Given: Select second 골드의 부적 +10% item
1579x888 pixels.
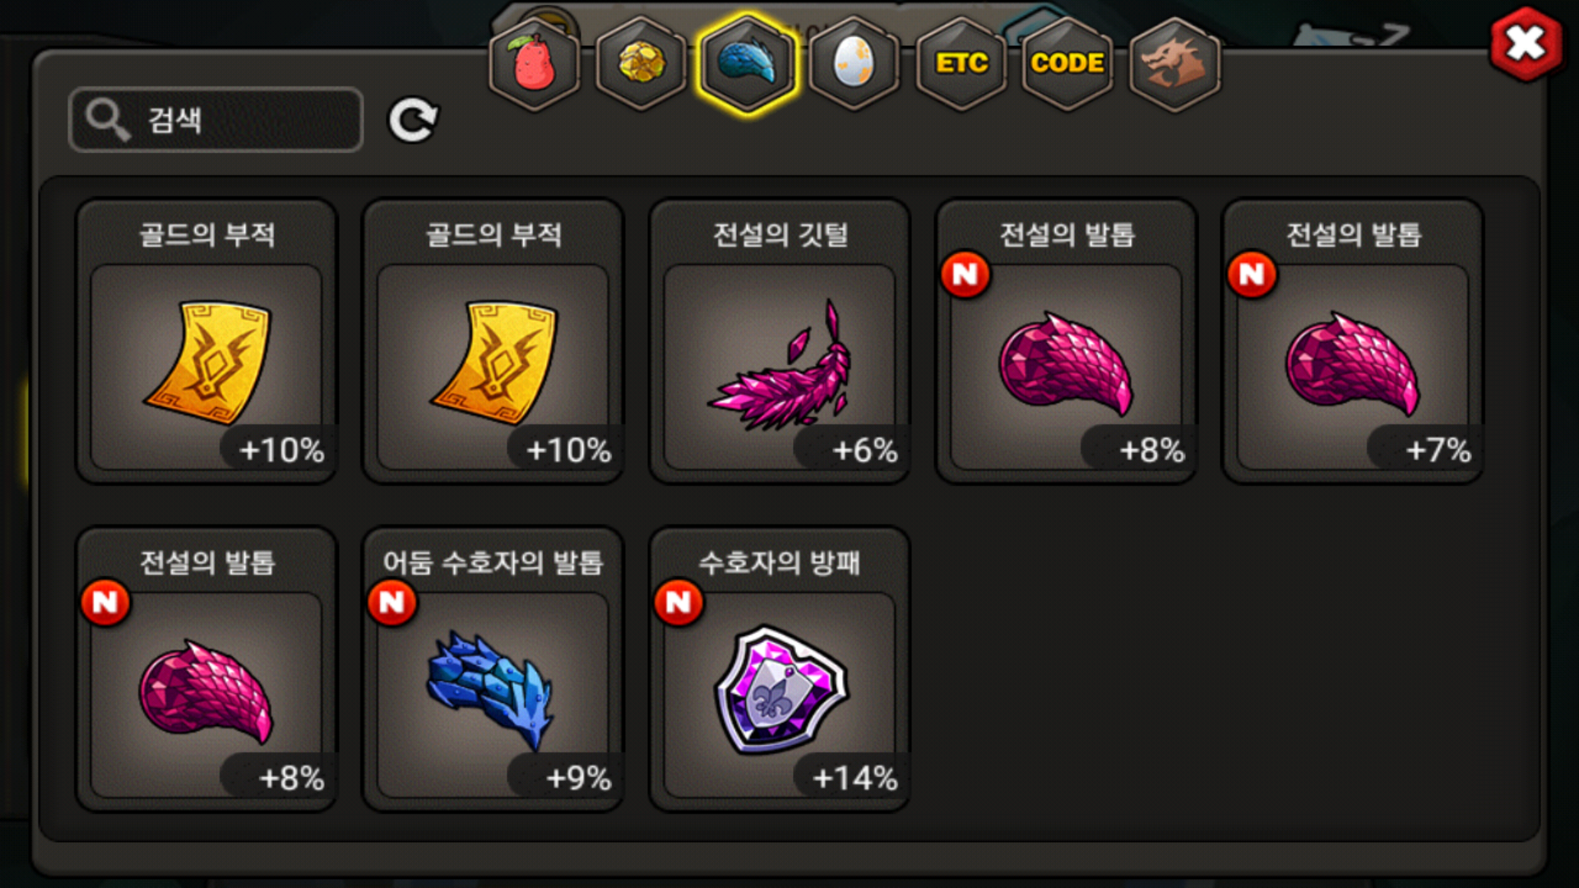Looking at the screenshot, I should (x=493, y=341).
